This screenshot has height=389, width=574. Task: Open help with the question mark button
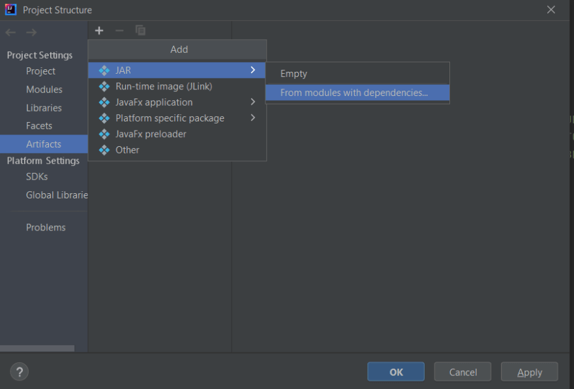click(20, 372)
